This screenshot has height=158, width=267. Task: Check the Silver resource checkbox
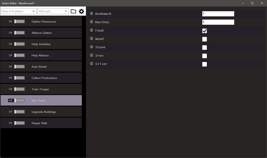click(204, 64)
